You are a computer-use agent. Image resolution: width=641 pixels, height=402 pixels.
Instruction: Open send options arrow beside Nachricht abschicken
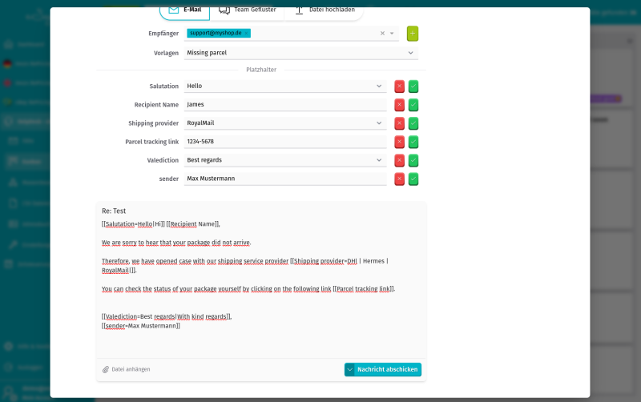pos(349,369)
